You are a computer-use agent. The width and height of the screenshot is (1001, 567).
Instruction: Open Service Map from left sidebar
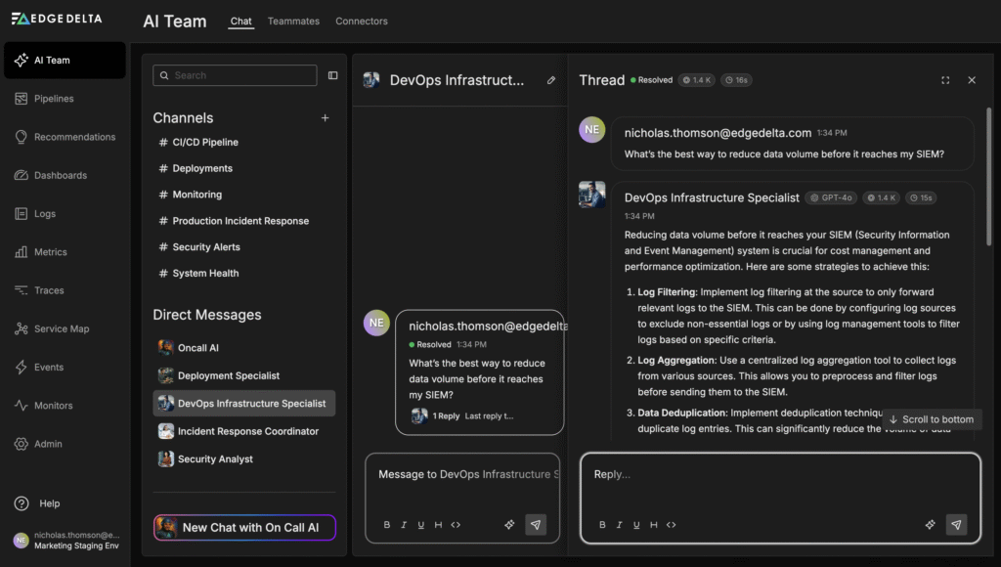click(61, 328)
